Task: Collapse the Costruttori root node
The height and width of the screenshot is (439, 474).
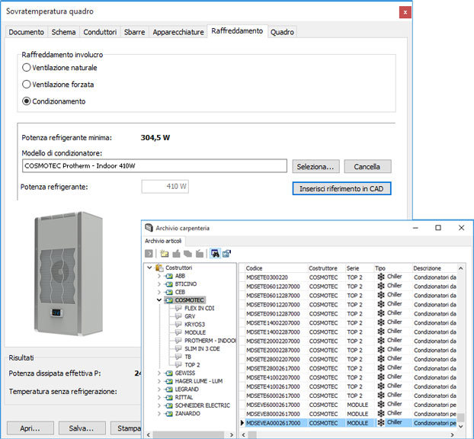Action: click(x=149, y=268)
